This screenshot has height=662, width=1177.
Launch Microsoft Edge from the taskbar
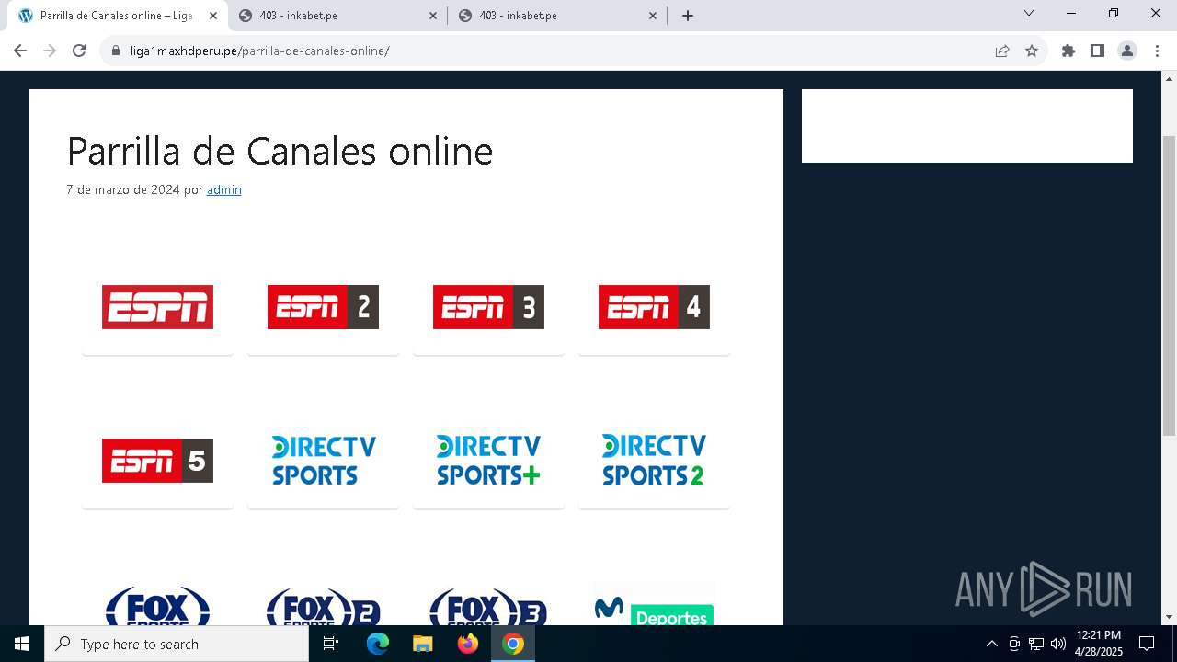coord(378,644)
